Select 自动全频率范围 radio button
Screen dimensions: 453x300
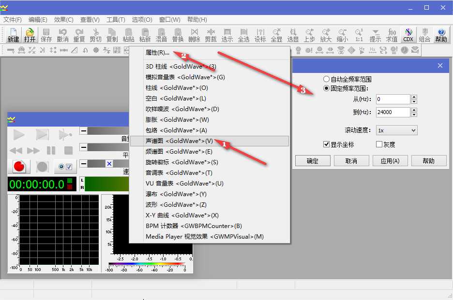[x=326, y=79]
